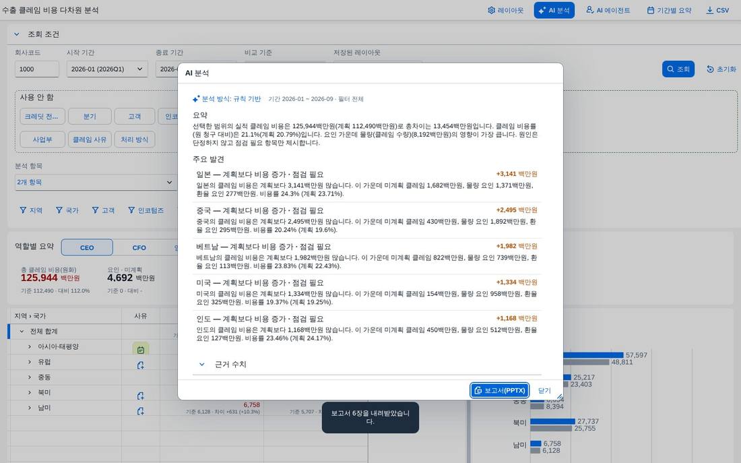The width and height of the screenshot is (741, 463).
Task: Expand the 아시아-태평양 row
Action: click(30, 346)
